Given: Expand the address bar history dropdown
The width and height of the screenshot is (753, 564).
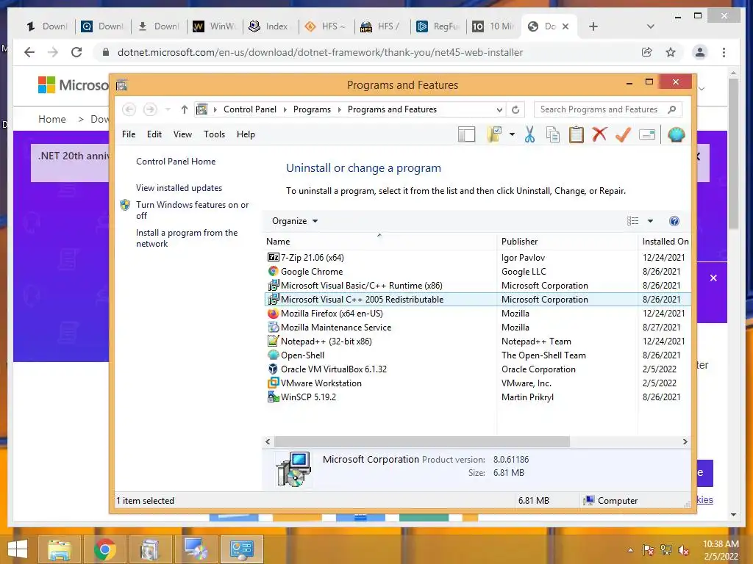Looking at the screenshot, I should 499,110.
